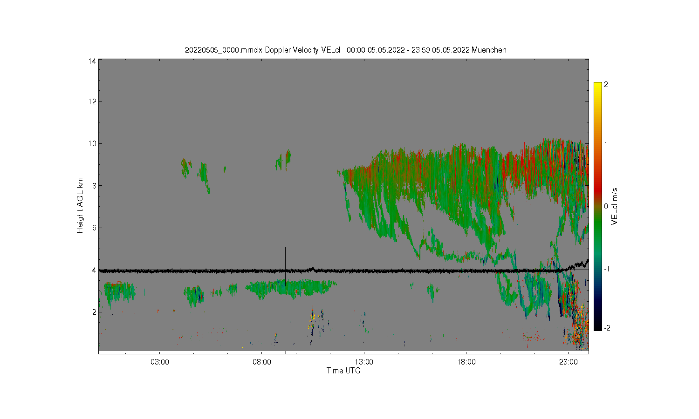Image resolution: width=699 pixels, height=419 pixels.
Task: Click the '03:00' time tick label
Action: [160, 362]
